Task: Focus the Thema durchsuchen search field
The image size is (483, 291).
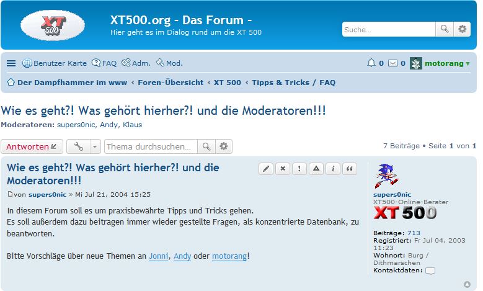Action: pos(151,146)
